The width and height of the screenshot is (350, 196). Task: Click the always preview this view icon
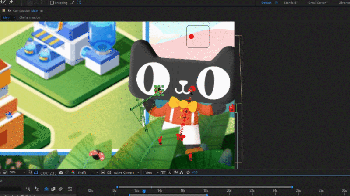pos(4,172)
